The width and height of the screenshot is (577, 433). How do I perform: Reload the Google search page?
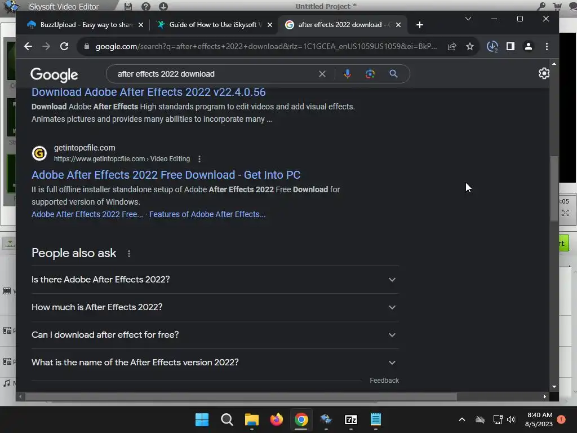click(x=64, y=46)
